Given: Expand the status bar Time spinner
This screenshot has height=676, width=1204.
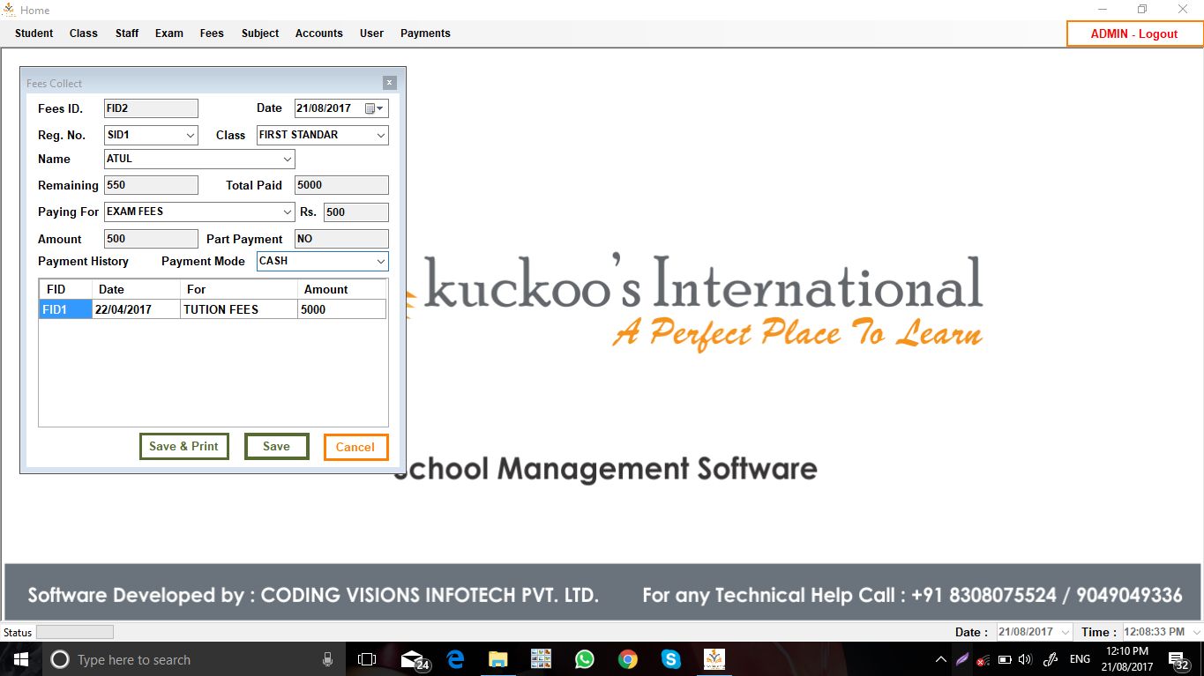Looking at the screenshot, I should point(1196,632).
